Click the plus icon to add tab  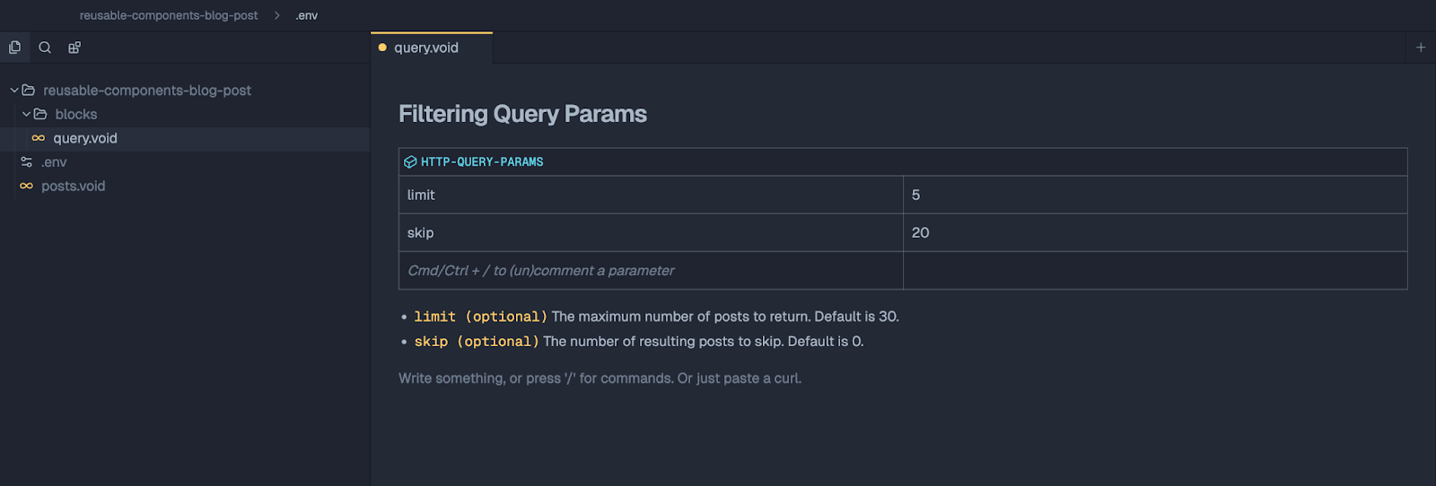pyautogui.click(x=1421, y=48)
